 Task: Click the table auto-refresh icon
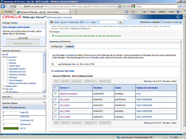coord(53,64)
